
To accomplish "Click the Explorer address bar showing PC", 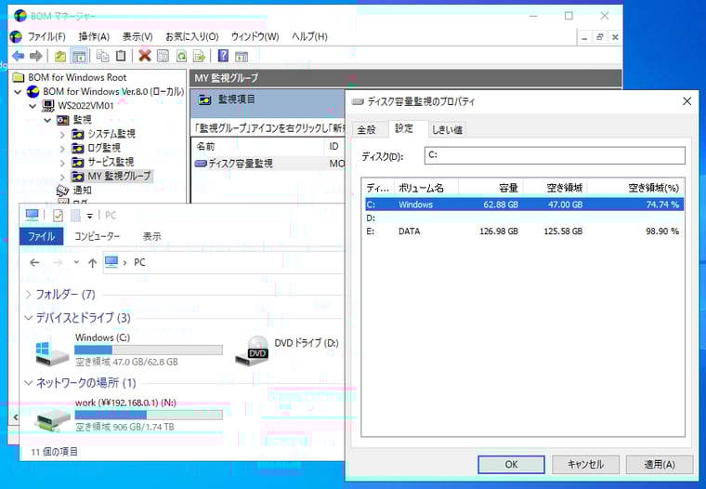I will (223, 262).
